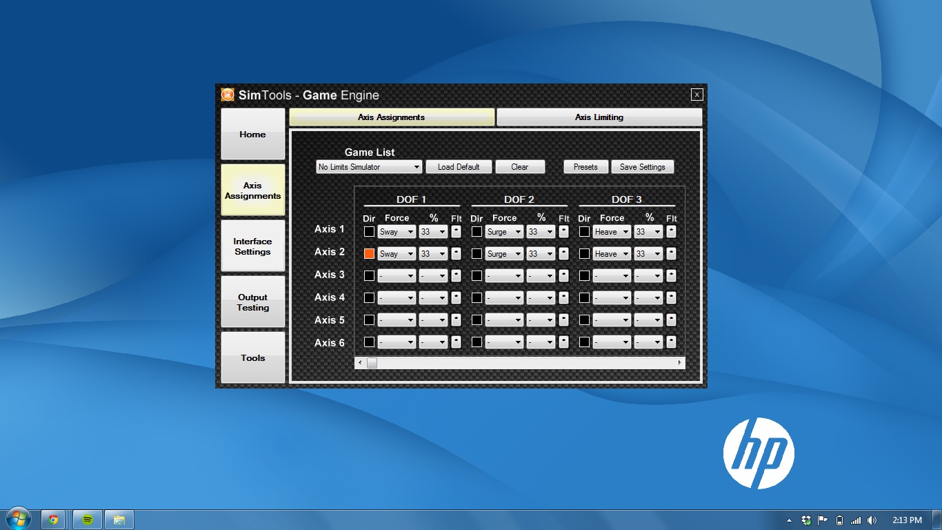Close the SimTools Game Engine window
This screenshot has height=530, width=942.
click(x=697, y=95)
